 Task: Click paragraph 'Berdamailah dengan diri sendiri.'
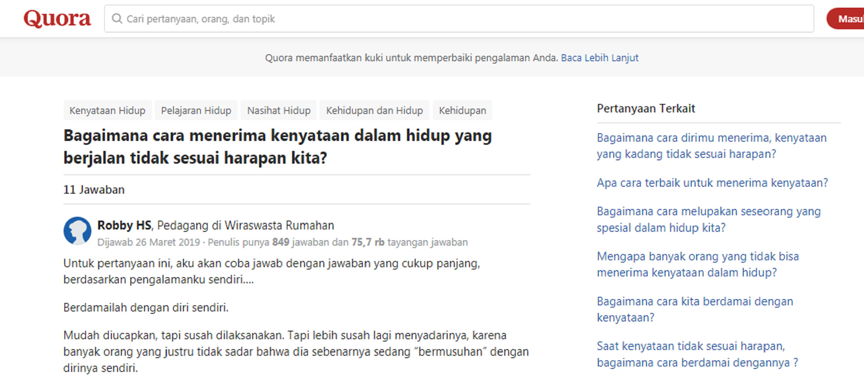coord(146,308)
